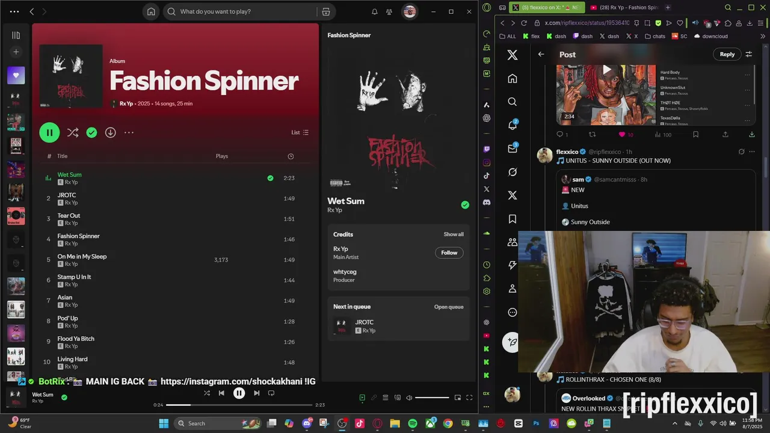770x433 pixels.
Task: Open Instagram in Opera GX sidebar
Action: pos(487,162)
